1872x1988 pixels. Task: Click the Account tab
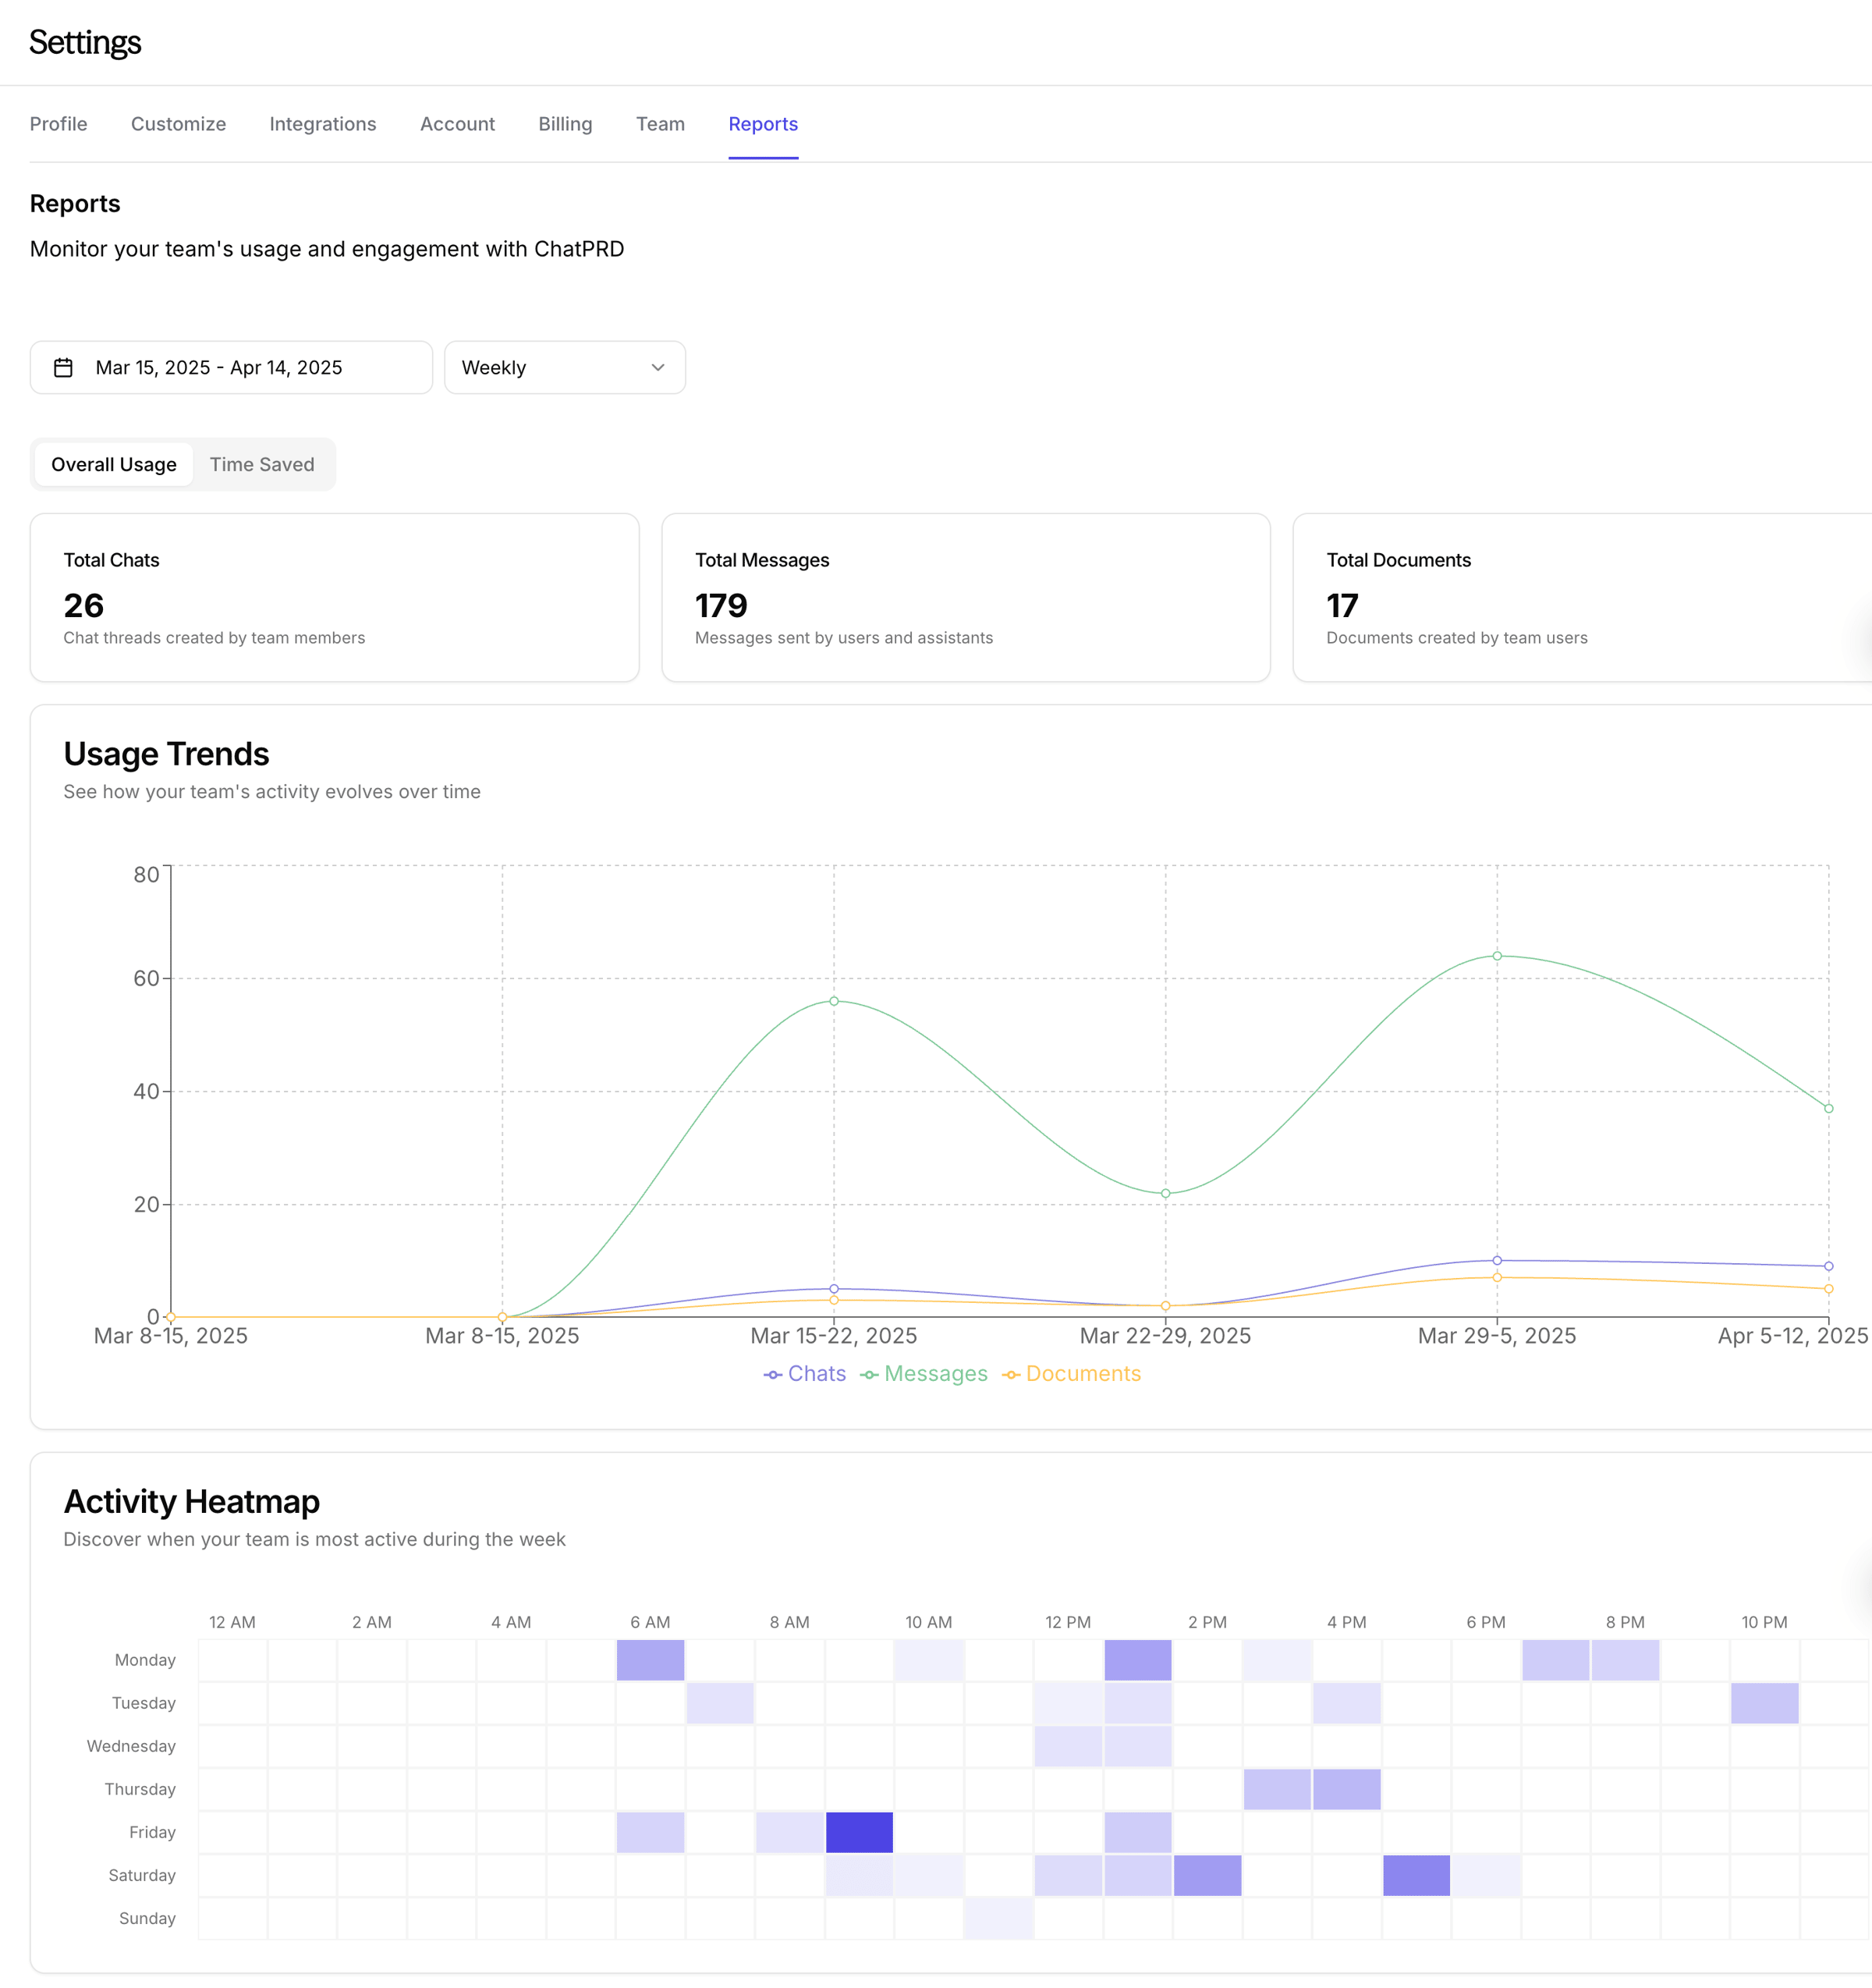[457, 124]
